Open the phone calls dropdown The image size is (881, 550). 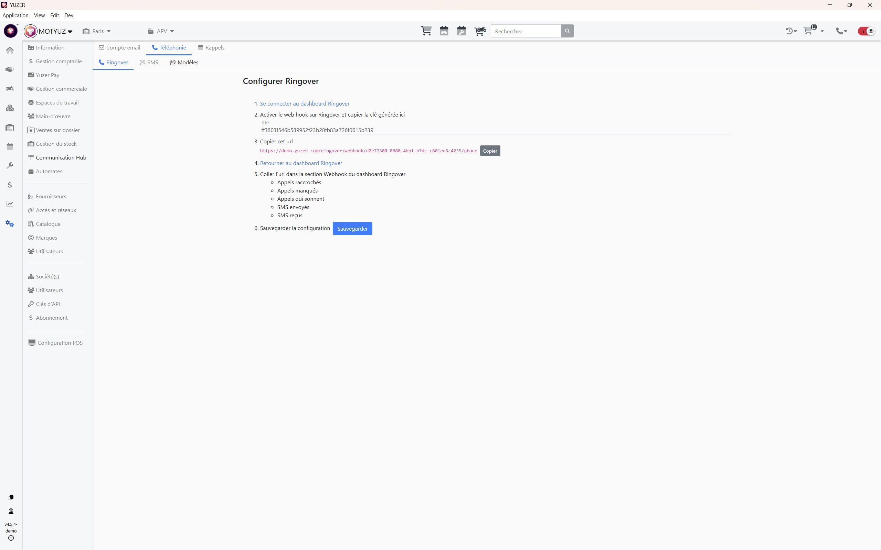point(841,31)
